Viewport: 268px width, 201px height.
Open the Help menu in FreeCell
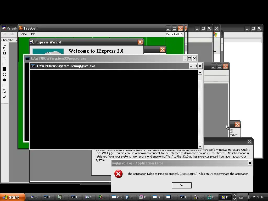(33, 34)
